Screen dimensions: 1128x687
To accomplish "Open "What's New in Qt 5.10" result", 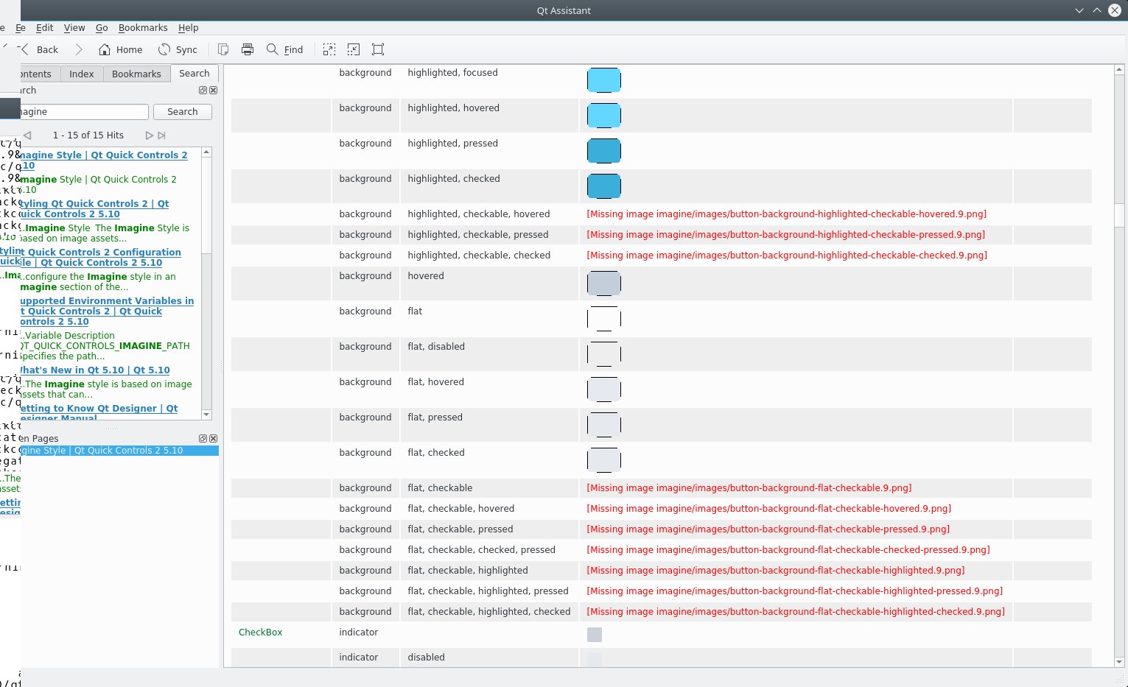I will tap(95, 370).
